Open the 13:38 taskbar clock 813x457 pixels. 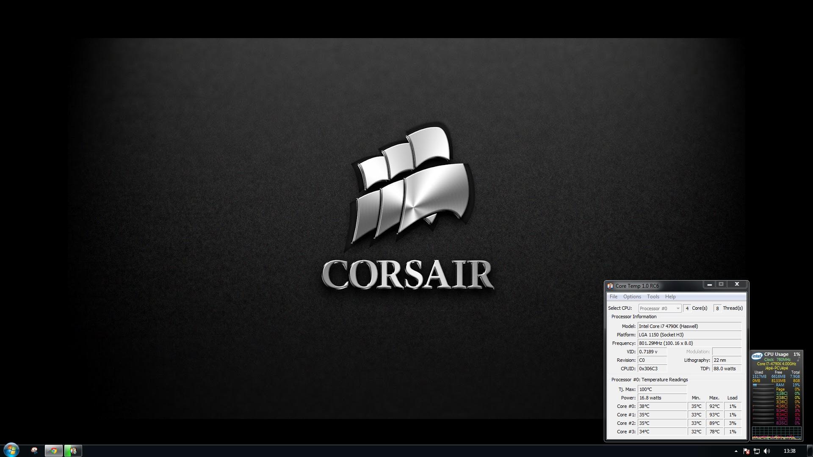(x=789, y=451)
